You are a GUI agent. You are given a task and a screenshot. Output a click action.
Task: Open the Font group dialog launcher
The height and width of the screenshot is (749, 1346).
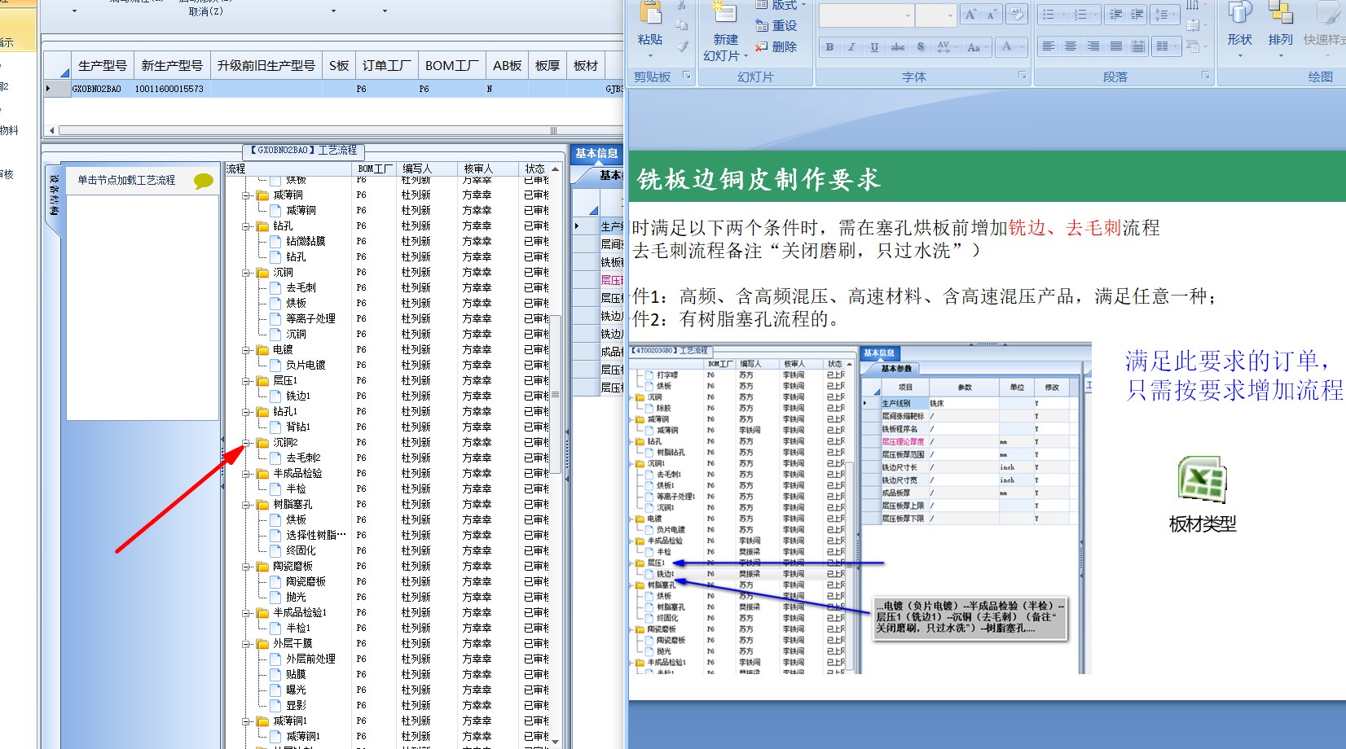coord(1022,76)
